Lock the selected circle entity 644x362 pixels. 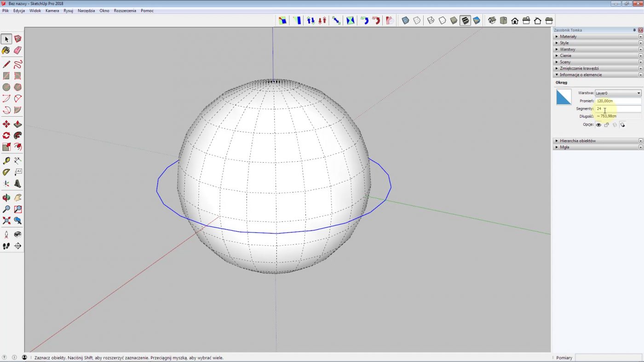click(x=607, y=124)
